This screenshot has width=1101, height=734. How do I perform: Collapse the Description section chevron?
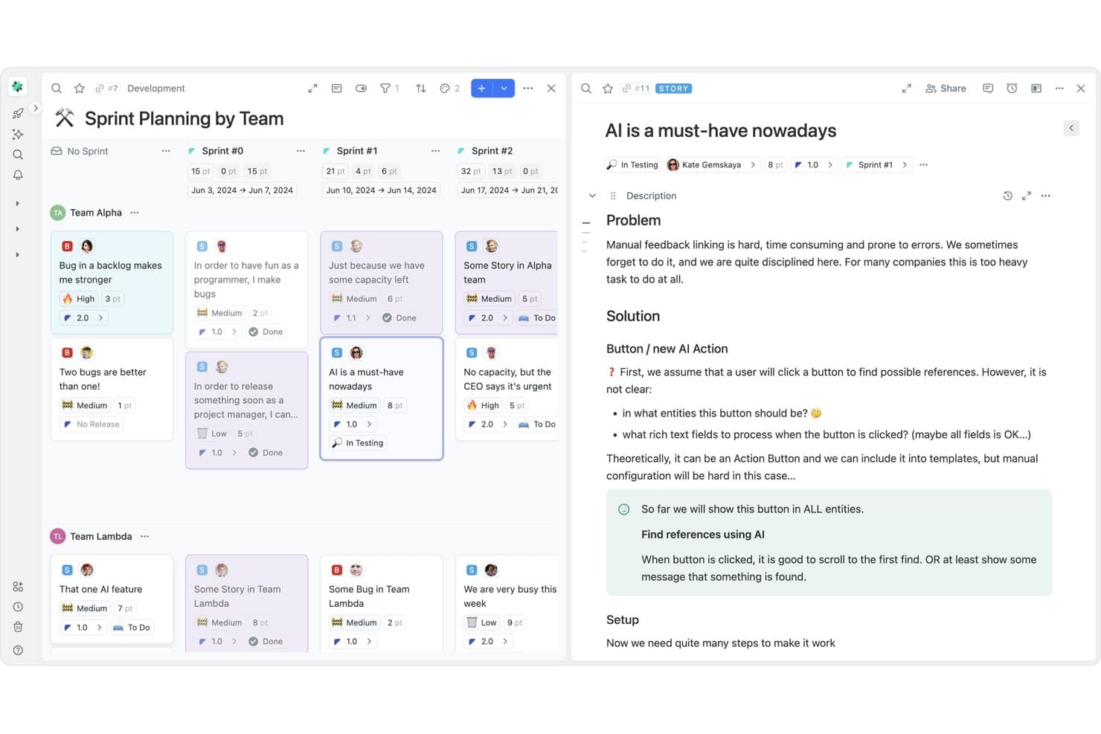coord(592,196)
